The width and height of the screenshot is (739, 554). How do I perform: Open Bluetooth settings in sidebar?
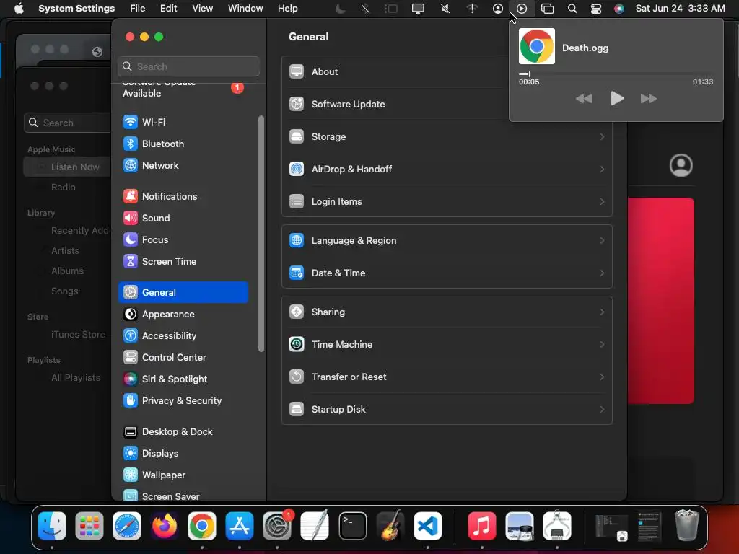[x=183, y=144]
